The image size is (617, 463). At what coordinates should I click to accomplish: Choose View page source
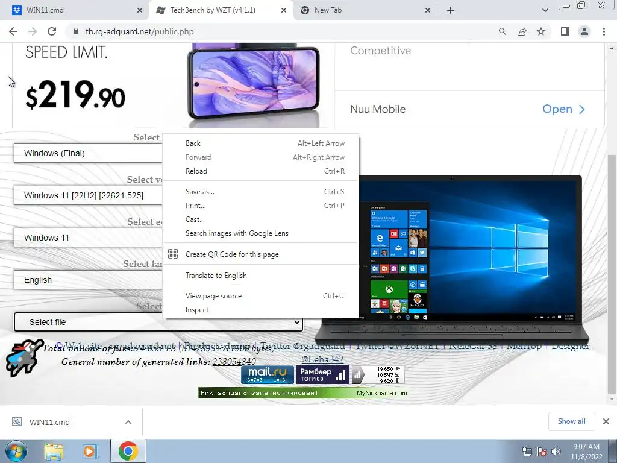point(260,295)
